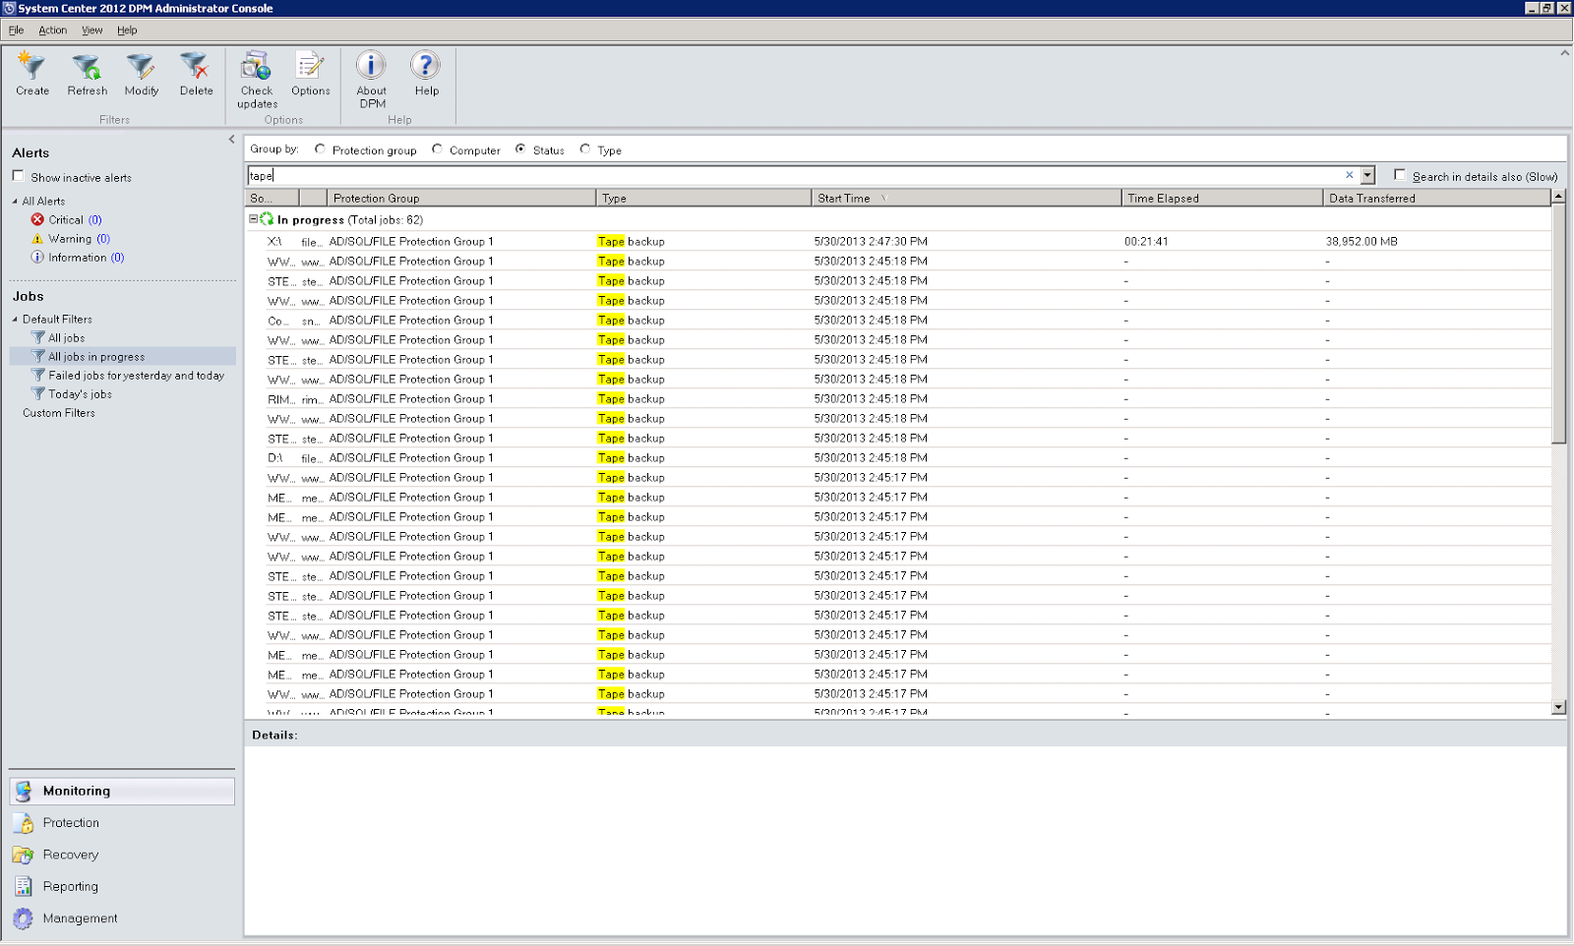Clear the tape search text

[x=1349, y=175]
